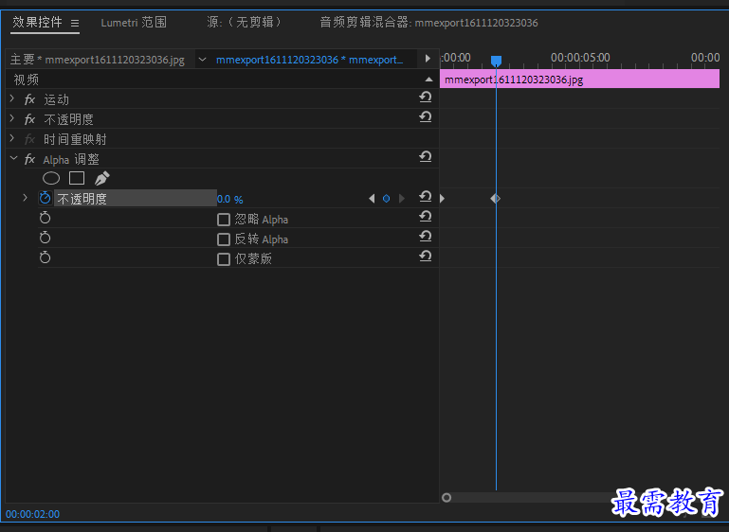Select the blue mmexport1611120323036 sequence clip link
The width and height of the screenshot is (729, 532).
tap(309, 60)
